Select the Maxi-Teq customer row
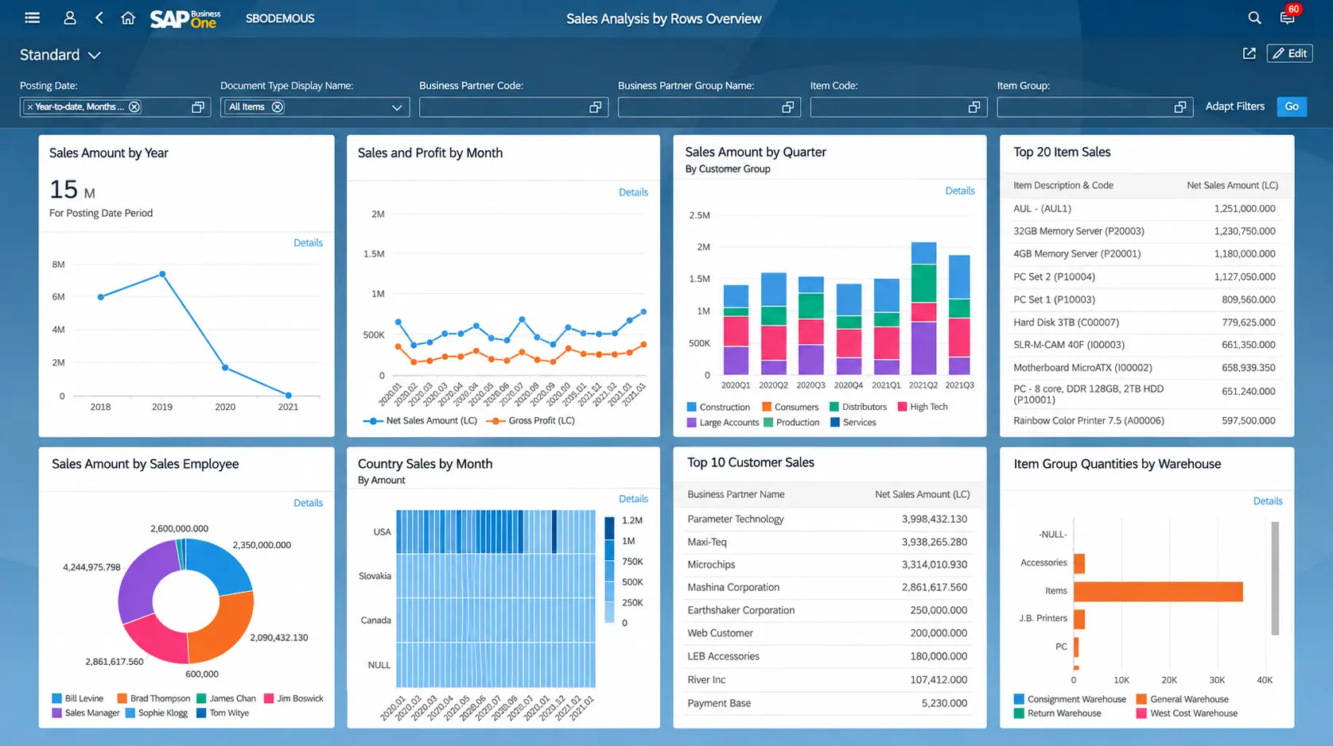The width and height of the screenshot is (1333, 746). [x=829, y=542]
